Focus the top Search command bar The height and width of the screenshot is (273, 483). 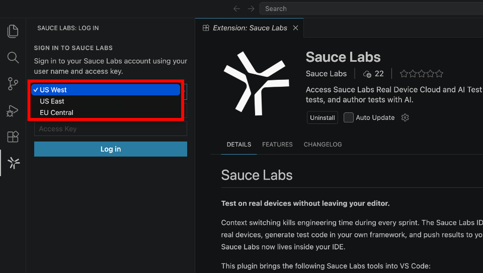[371, 9]
